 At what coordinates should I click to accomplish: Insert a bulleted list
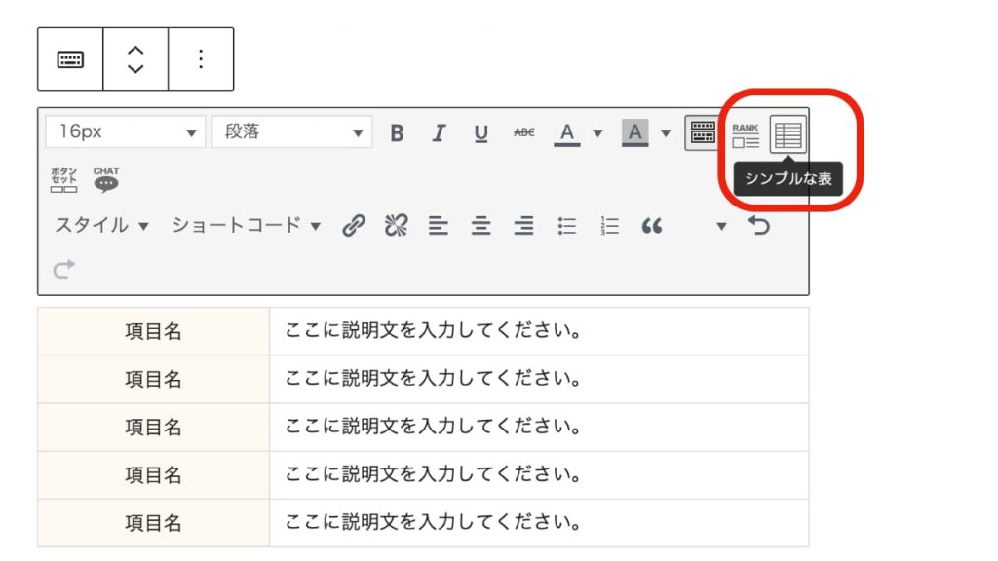point(566,226)
